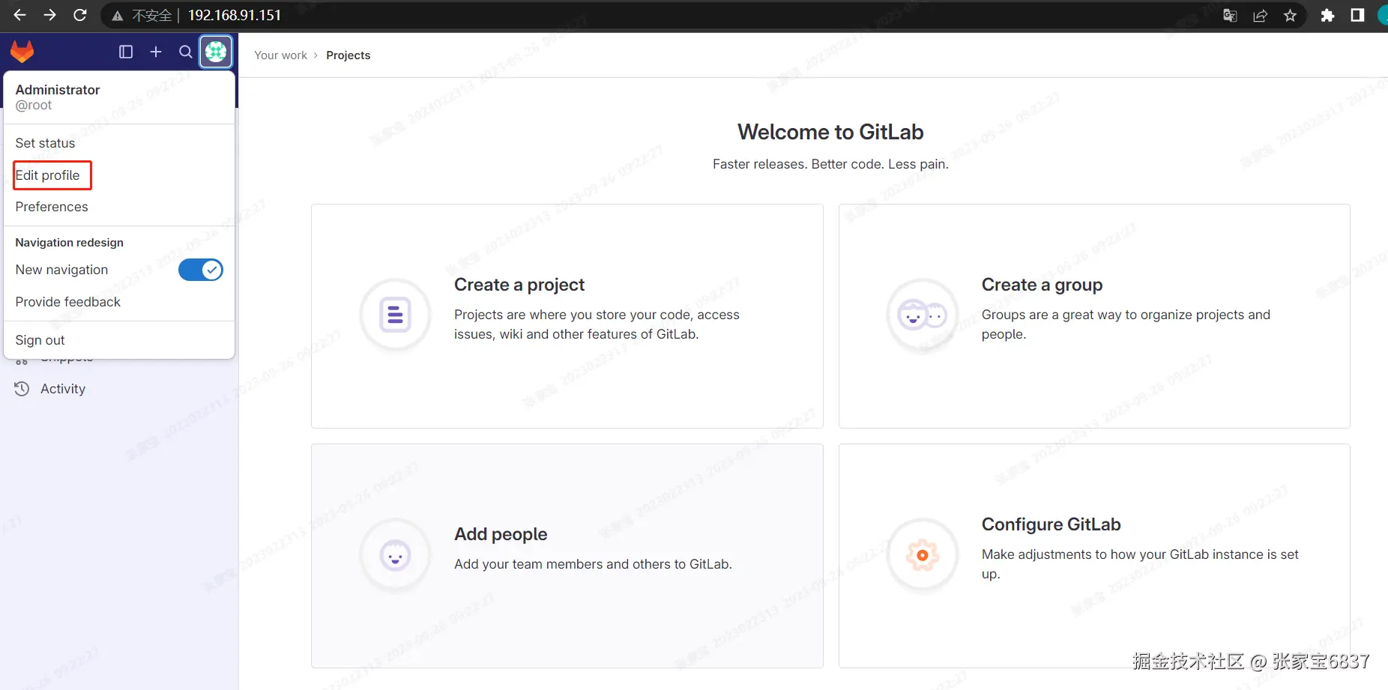Turn off the New navigation toggle
This screenshot has width=1388, height=690.
201,270
